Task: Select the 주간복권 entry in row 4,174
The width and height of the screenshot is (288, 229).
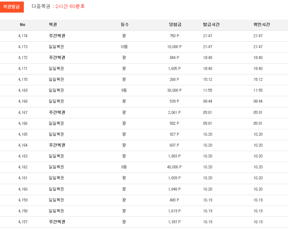Action: pos(57,36)
